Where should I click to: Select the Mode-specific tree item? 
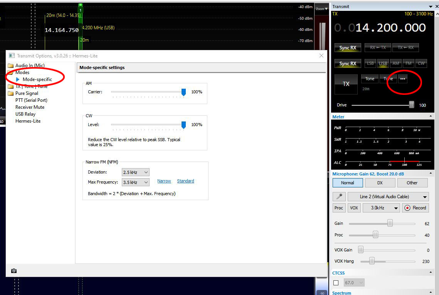(x=37, y=79)
